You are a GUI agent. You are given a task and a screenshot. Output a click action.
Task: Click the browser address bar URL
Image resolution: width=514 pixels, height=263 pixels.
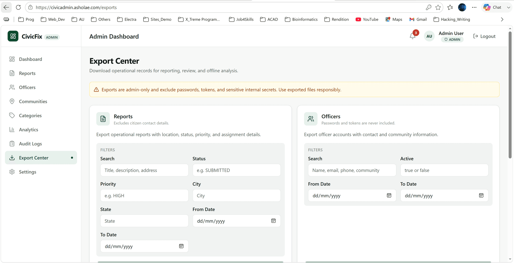[x=76, y=8]
